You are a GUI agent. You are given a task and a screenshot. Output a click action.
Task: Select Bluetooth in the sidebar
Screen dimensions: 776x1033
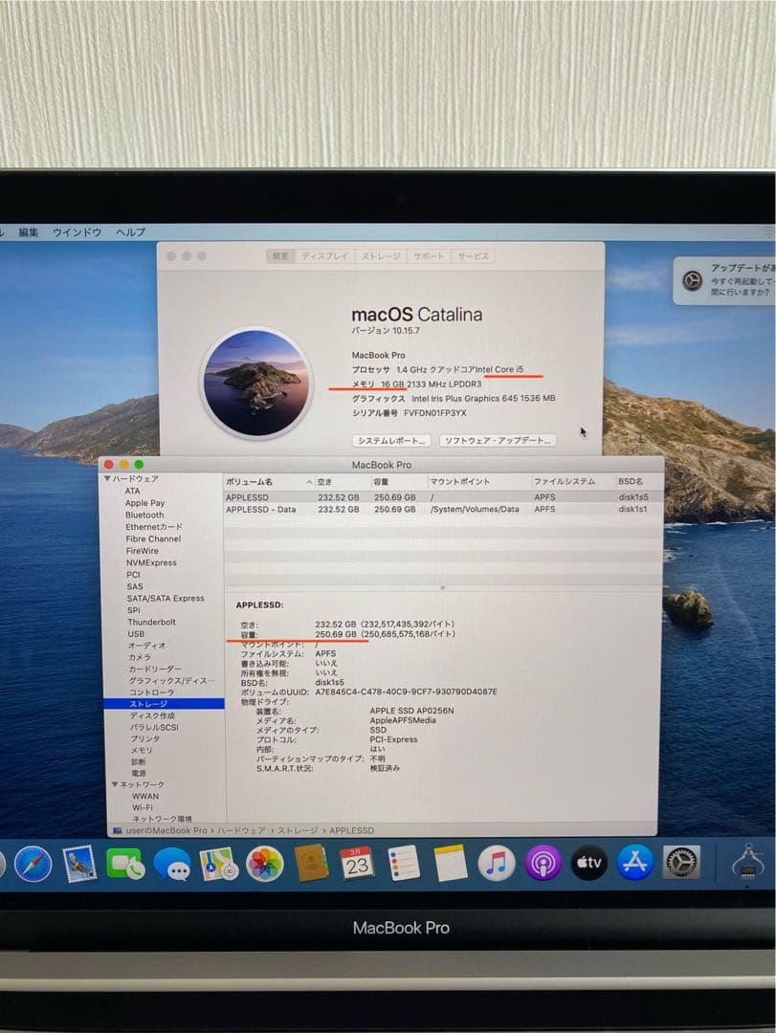[x=144, y=516]
